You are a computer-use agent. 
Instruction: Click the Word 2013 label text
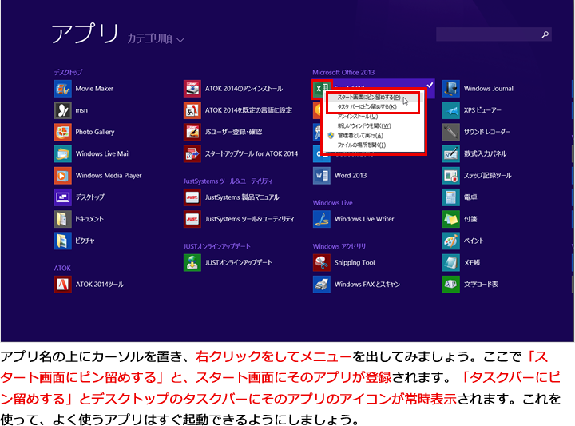coord(351,175)
